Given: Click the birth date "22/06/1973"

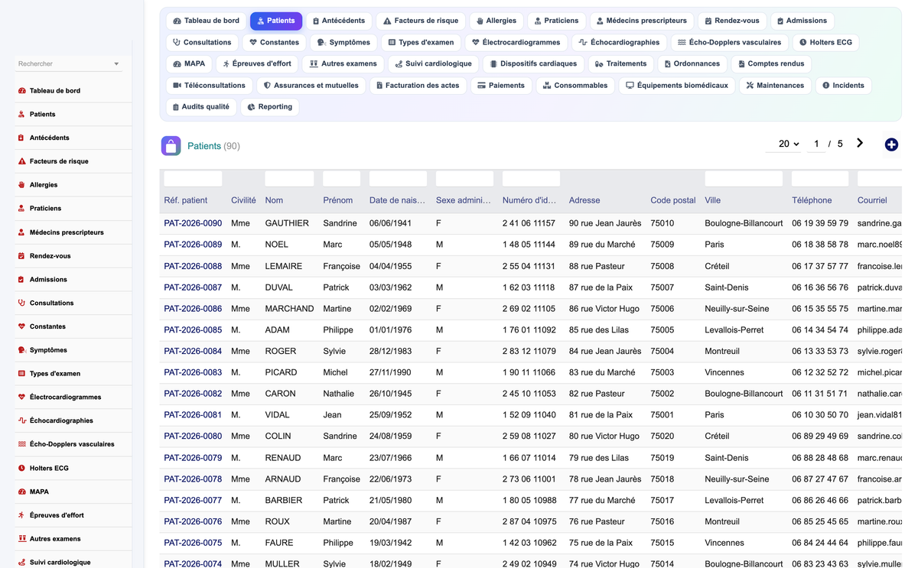Looking at the screenshot, I should click(x=390, y=479).
